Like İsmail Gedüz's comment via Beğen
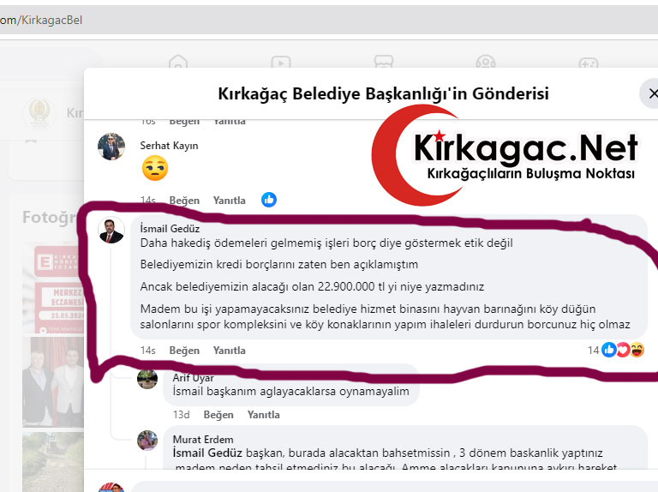Viewport: 658px width, 492px height. 184,350
